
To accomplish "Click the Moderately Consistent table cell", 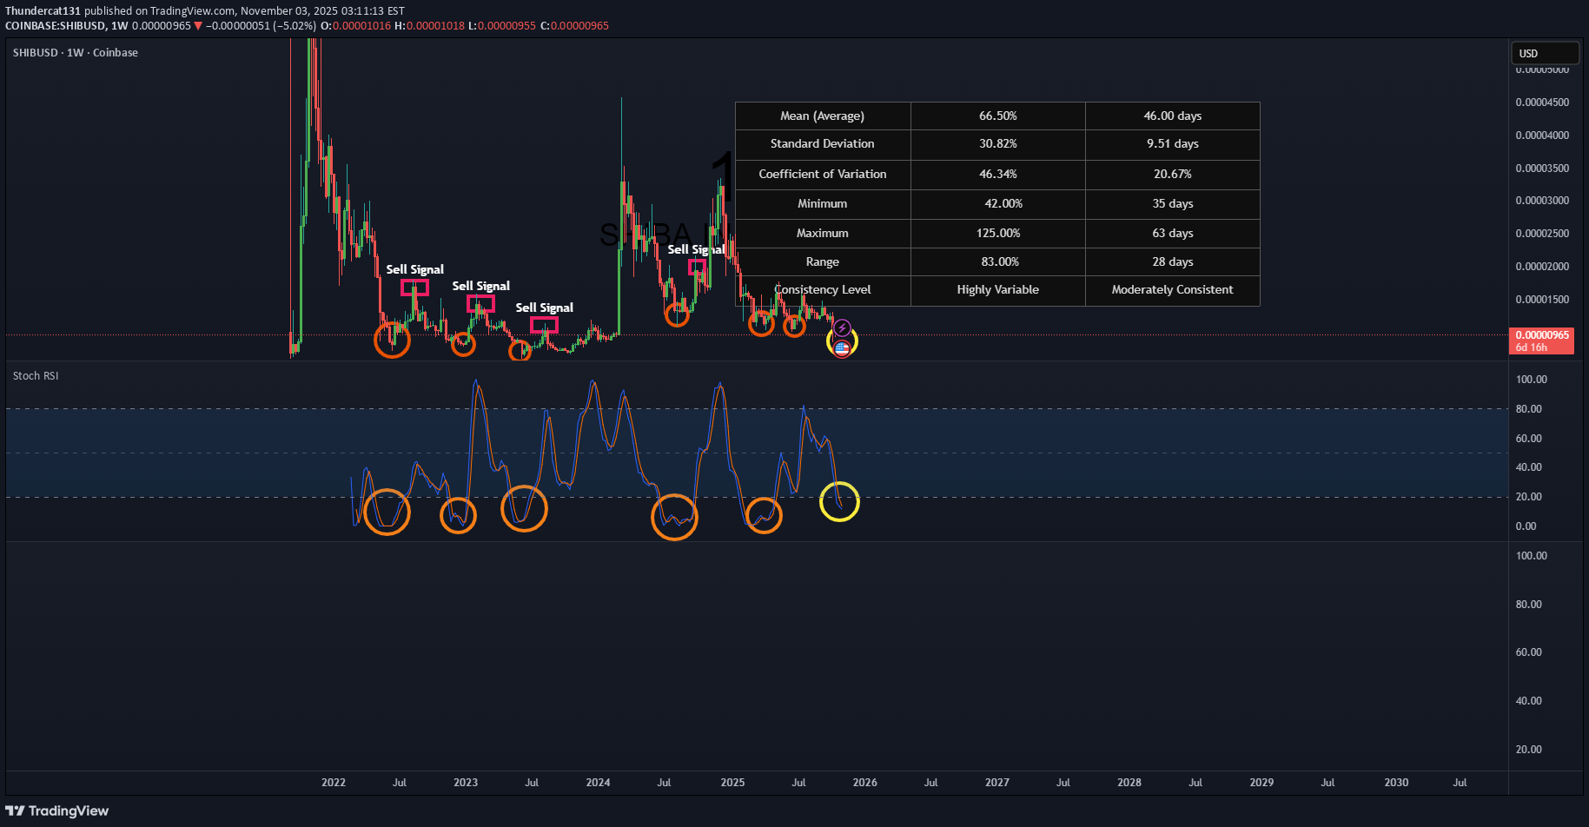I will tap(1172, 290).
